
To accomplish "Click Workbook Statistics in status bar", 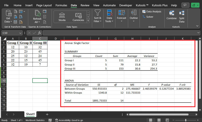I will pos(35,120).
